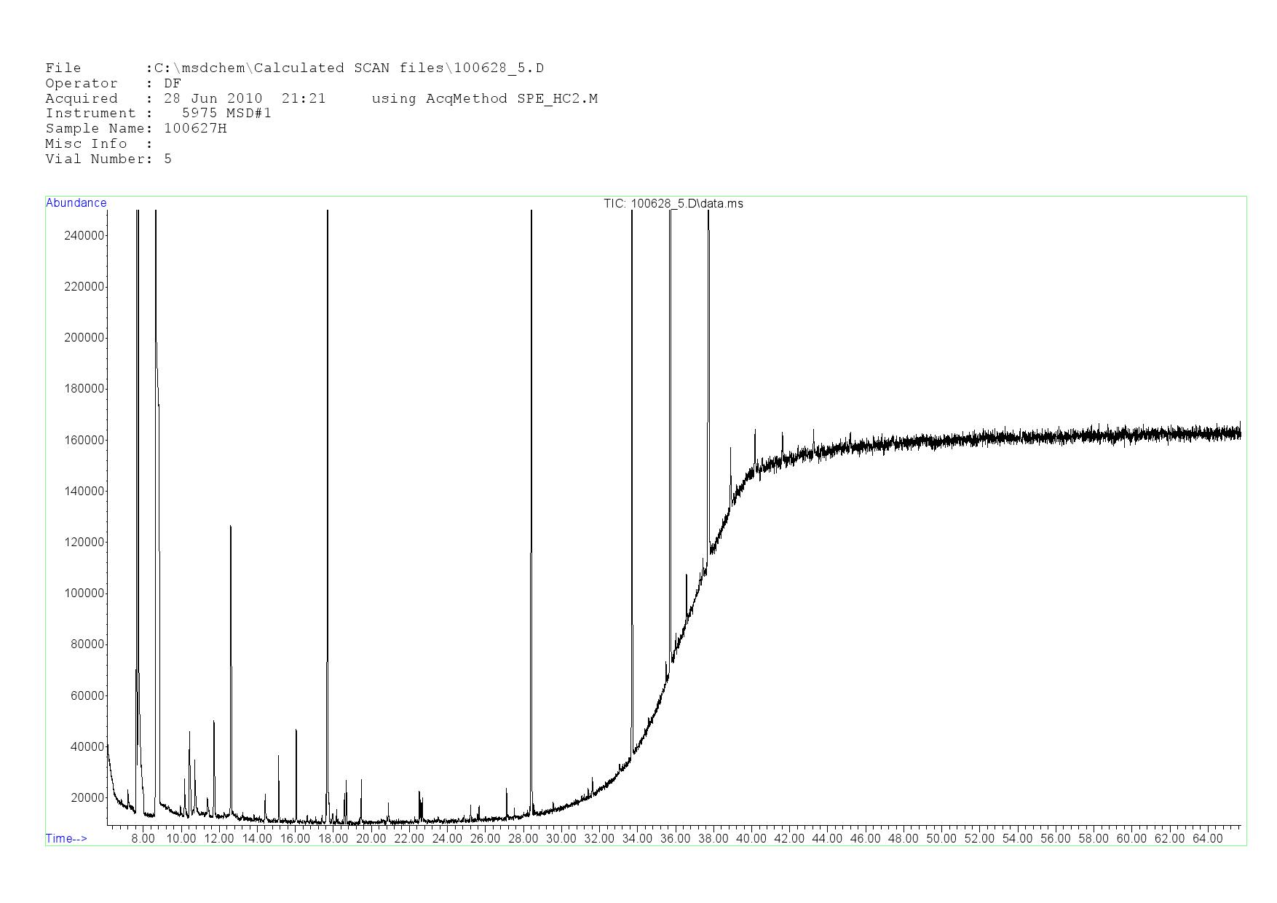Click the 240000 label on abundance axis
This screenshot has height=903, width=1277.
click(85, 235)
